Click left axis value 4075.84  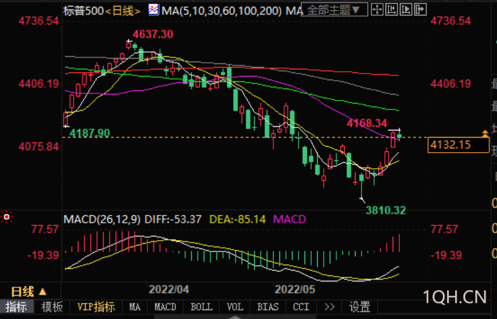coord(39,147)
